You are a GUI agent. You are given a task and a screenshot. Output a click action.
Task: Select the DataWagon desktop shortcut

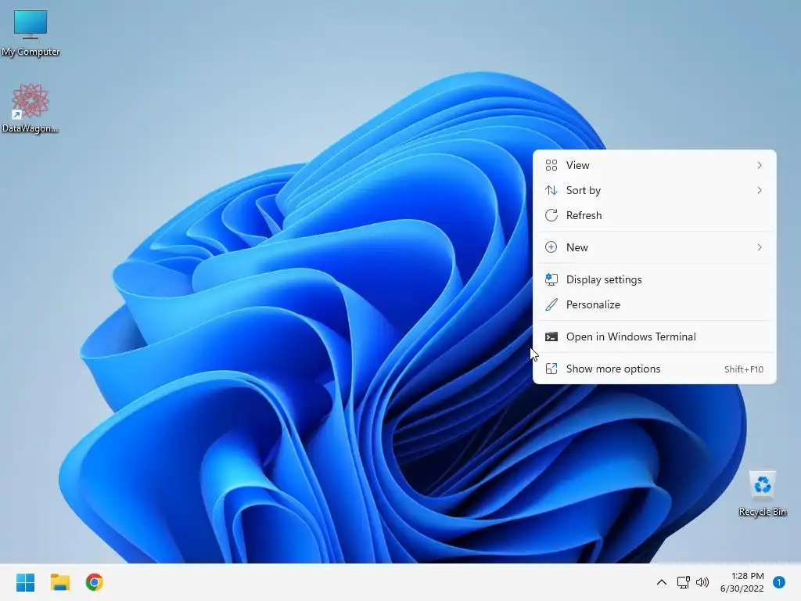31,108
